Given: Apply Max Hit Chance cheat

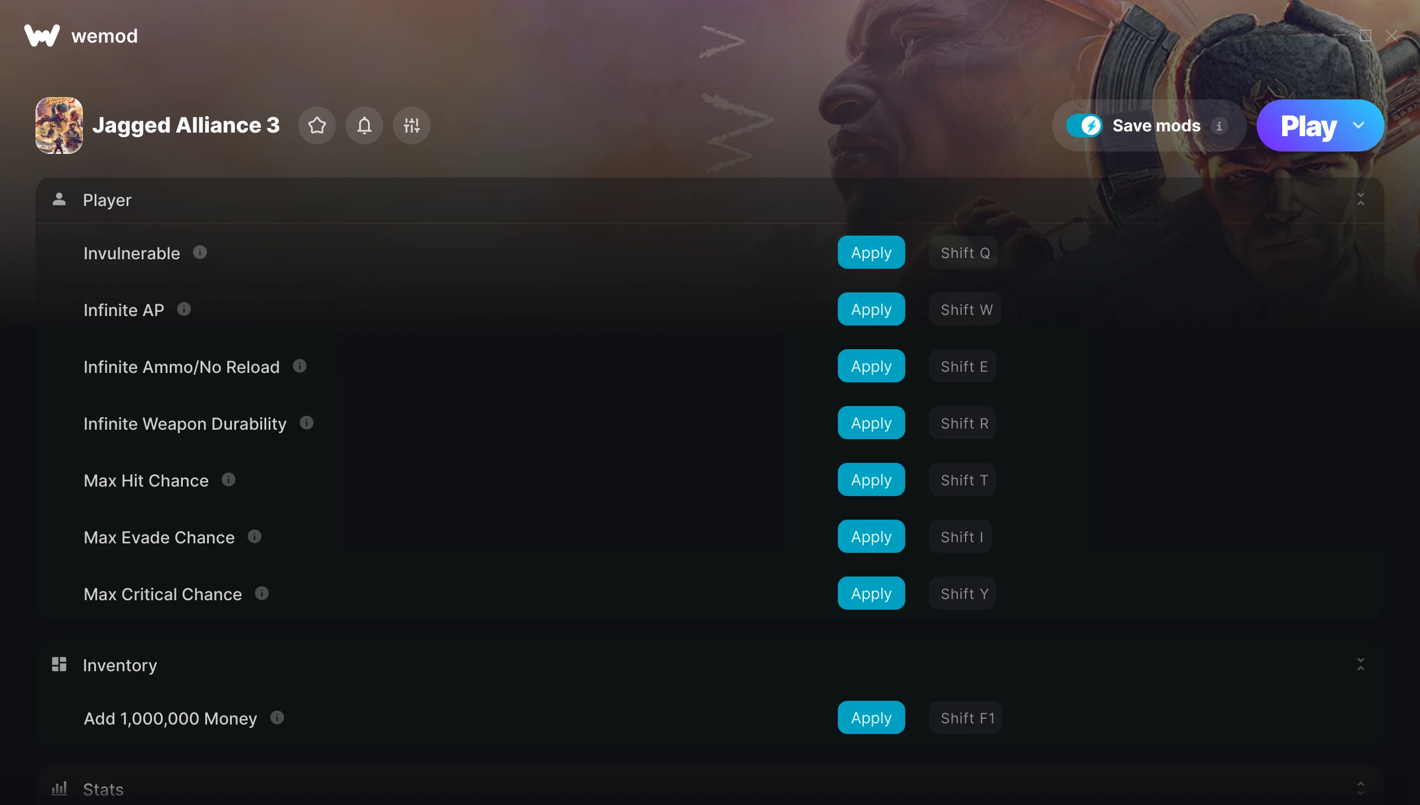Looking at the screenshot, I should pos(871,479).
